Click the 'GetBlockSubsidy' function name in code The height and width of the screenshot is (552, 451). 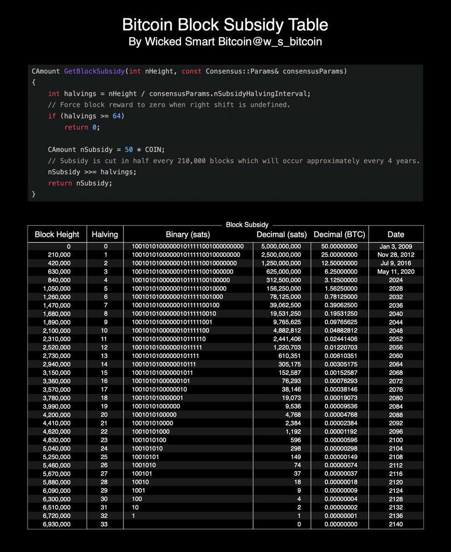[x=94, y=71]
